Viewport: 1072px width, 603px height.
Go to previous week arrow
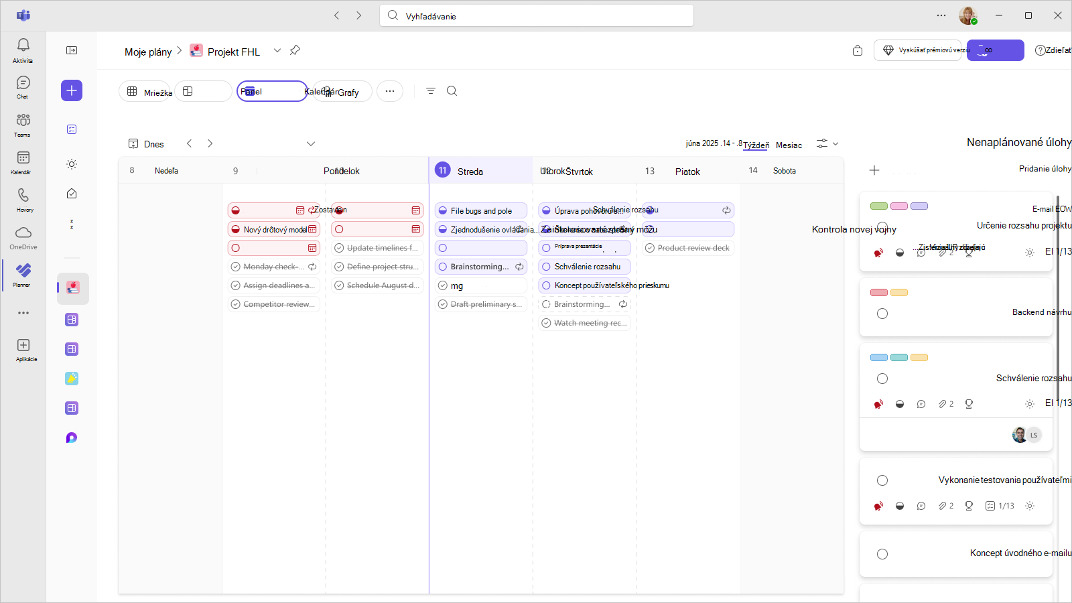[x=190, y=143]
